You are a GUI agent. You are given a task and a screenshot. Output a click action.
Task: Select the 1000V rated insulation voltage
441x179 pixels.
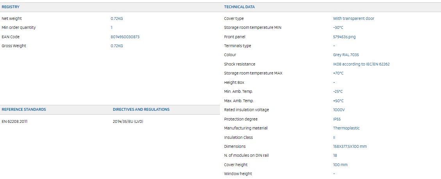pyautogui.click(x=339, y=110)
